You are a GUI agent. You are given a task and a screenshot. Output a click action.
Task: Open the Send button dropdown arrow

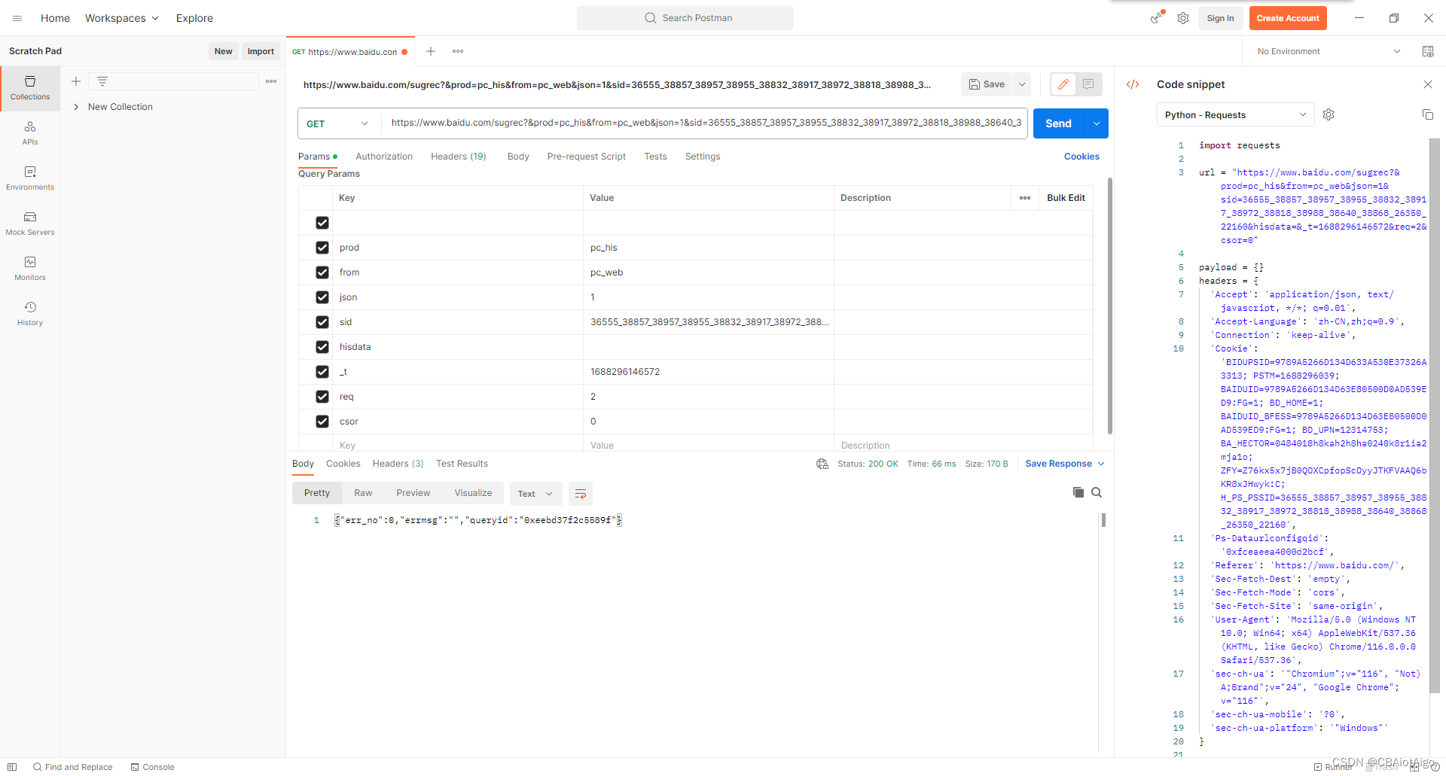click(1097, 123)
